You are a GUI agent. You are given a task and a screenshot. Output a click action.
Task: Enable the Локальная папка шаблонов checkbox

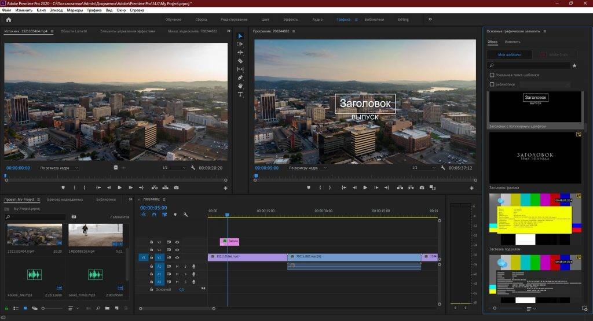tap(492, 75)
